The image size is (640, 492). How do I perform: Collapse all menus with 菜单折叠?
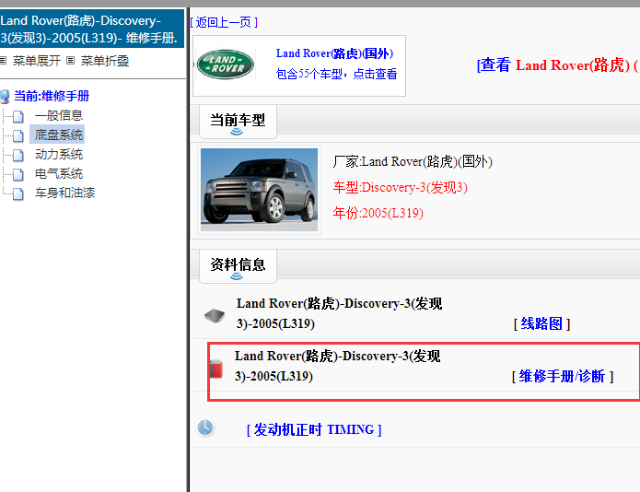[x=105, y=61]
